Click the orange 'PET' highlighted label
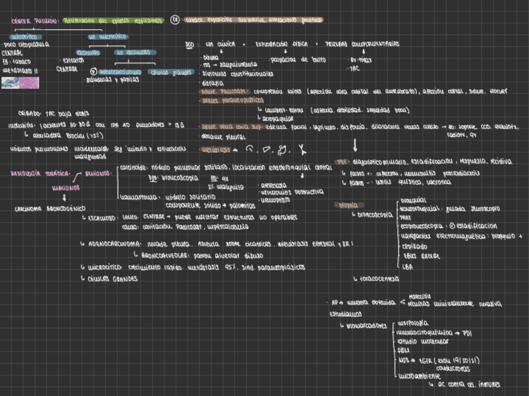 pos(341,161)
